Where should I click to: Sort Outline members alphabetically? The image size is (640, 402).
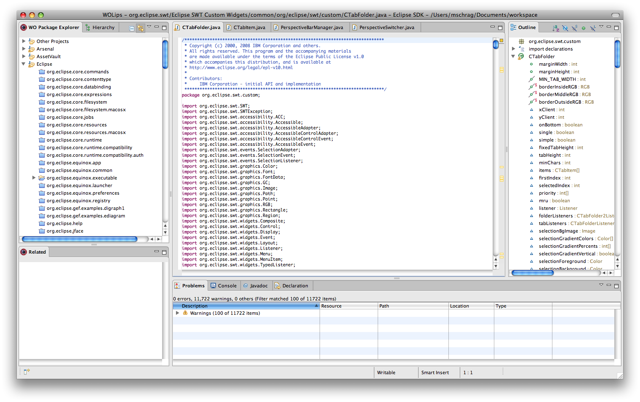tap(556, 28)
